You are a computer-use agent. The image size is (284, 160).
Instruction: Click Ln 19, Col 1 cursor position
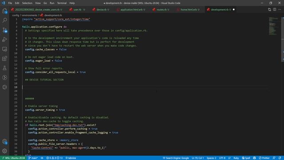pos(197,158)
